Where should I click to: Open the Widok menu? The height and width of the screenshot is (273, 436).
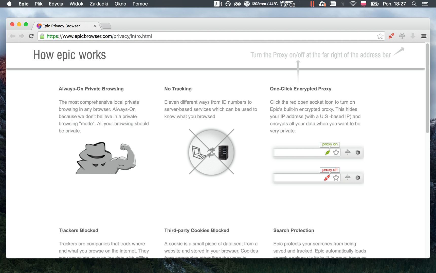click(x=76, y=4)
